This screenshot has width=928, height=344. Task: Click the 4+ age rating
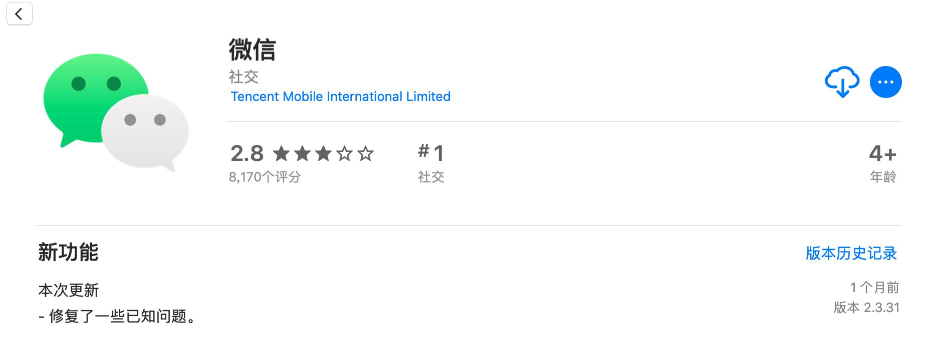[x=882, y=153]
